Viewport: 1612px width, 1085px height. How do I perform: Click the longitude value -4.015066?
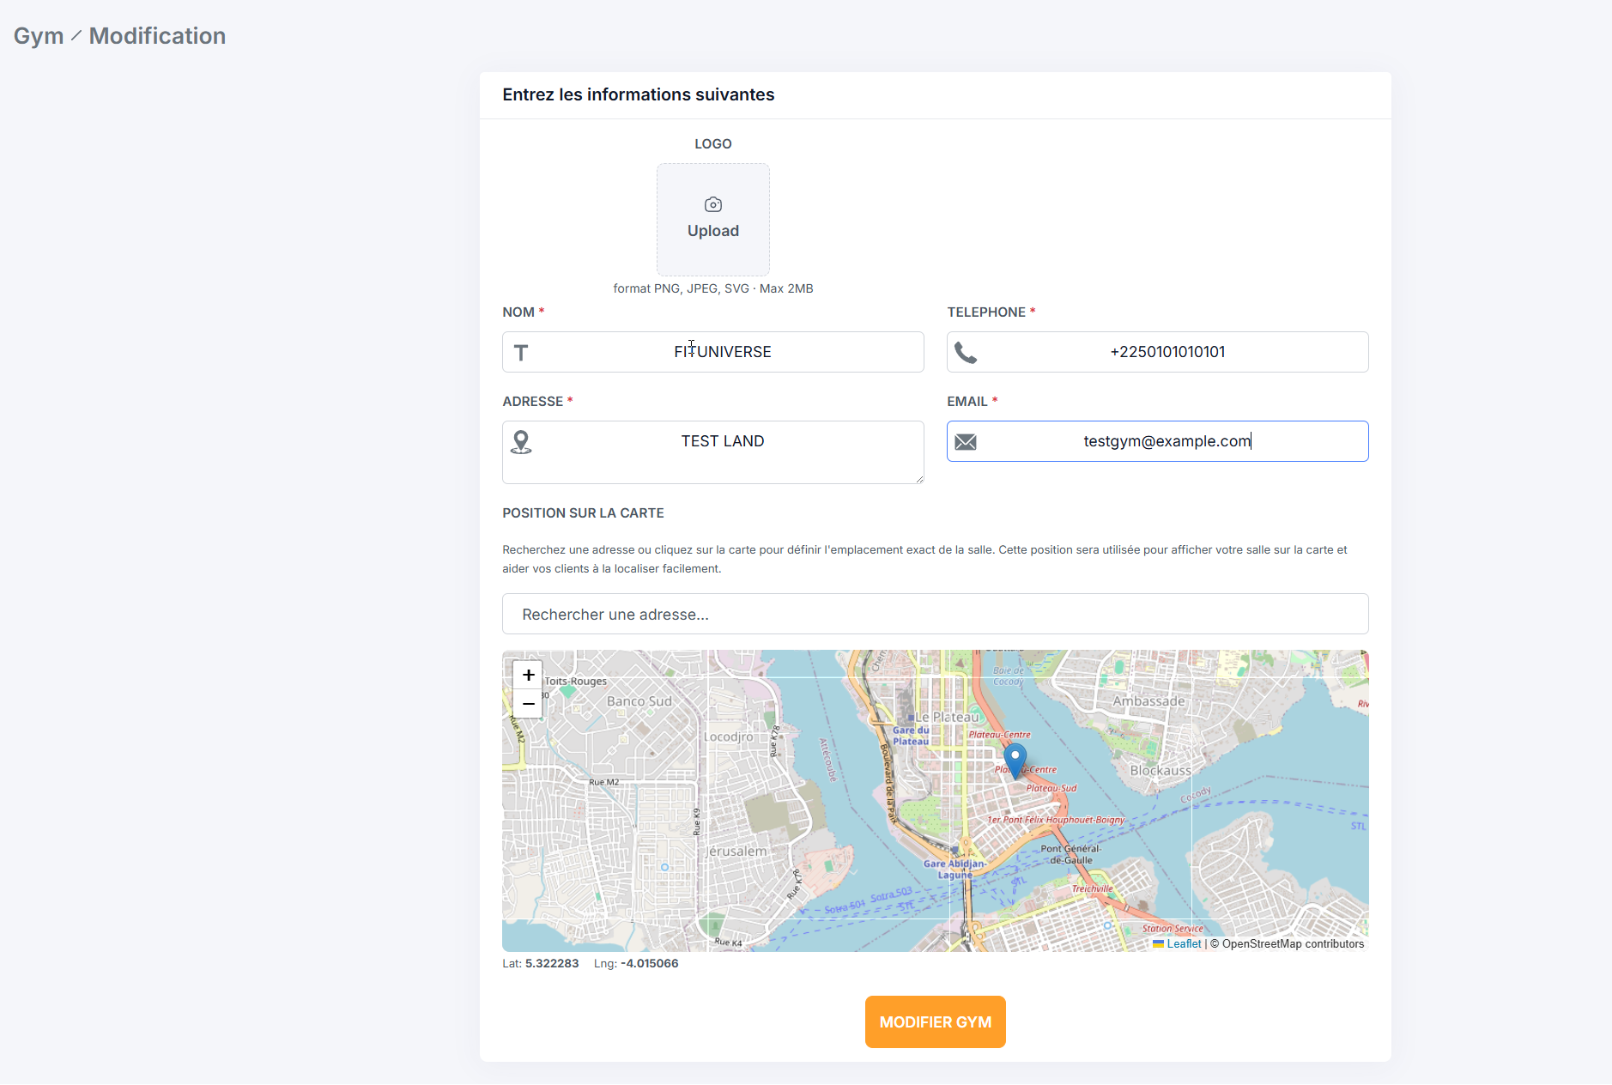[649, 964]
